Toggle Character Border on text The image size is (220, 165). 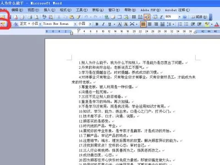120,24
